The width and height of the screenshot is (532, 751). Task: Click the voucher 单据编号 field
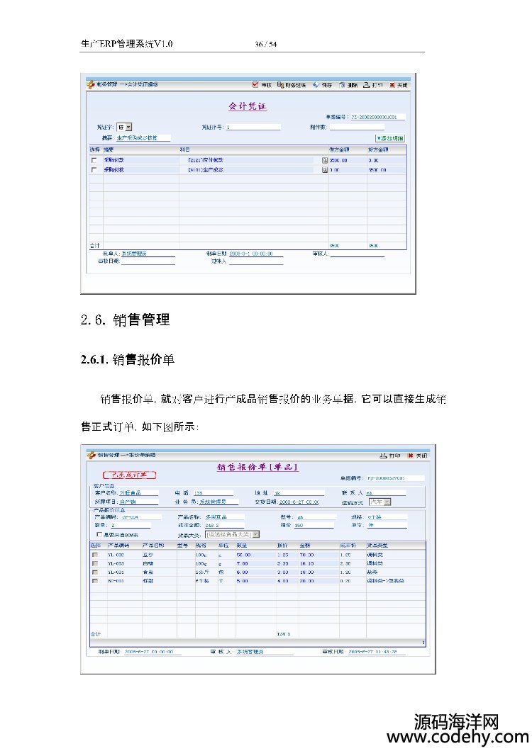pos(378,117)
